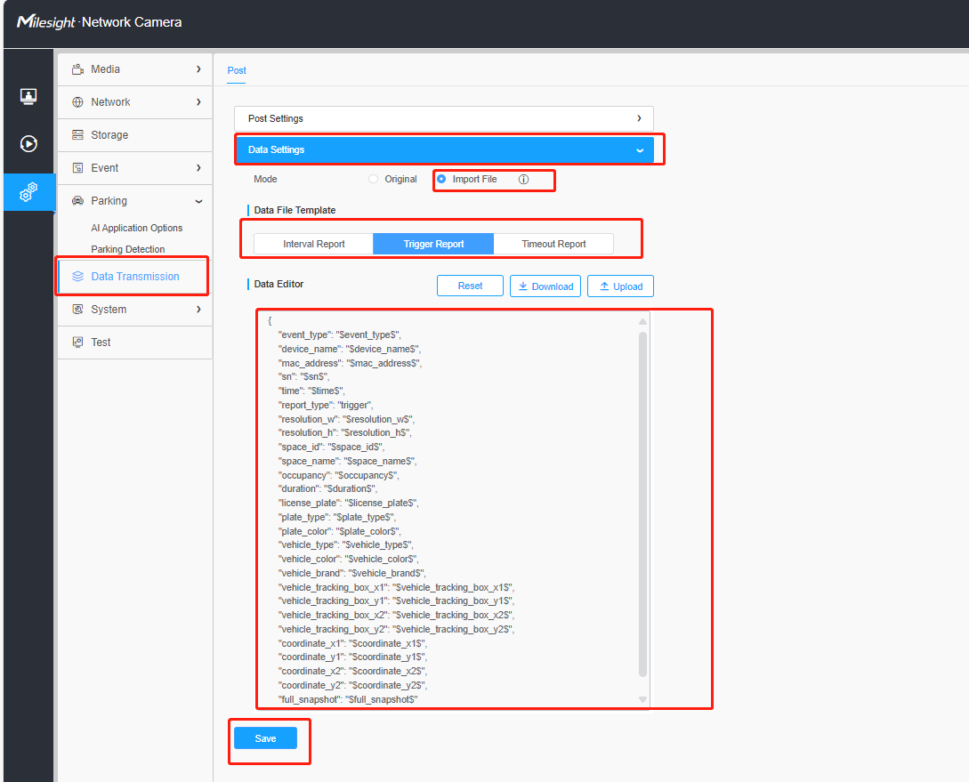Click the Upload button
The image size is (969, 782).
coord(620,286)
